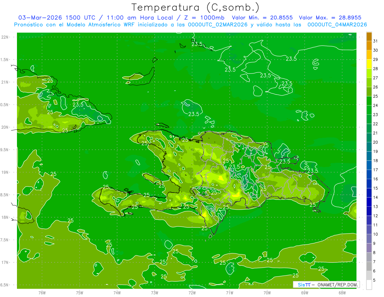Click the legend scale number "8"
The height and width of the screenshot is (297, 384).
point(374,252)
